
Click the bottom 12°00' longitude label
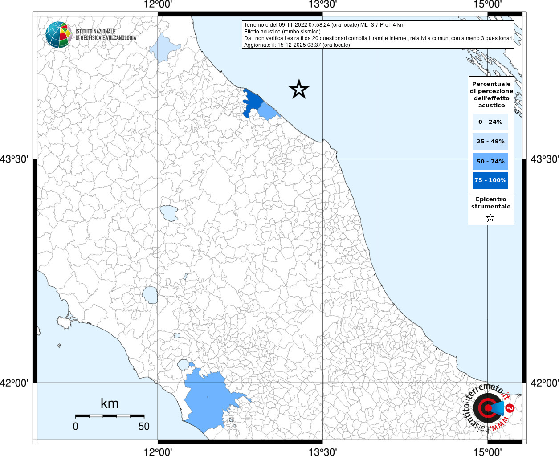[158, 452]
